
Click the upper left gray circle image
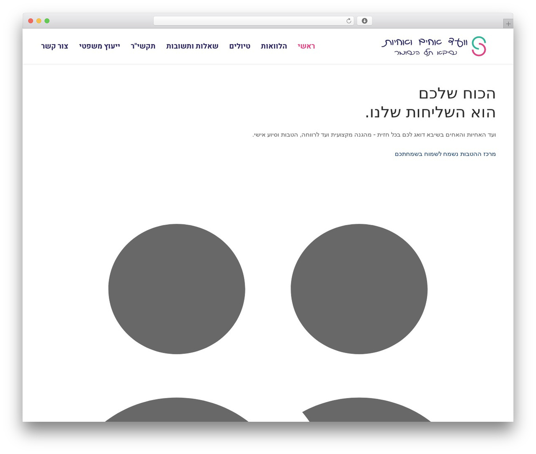[177, 289]
